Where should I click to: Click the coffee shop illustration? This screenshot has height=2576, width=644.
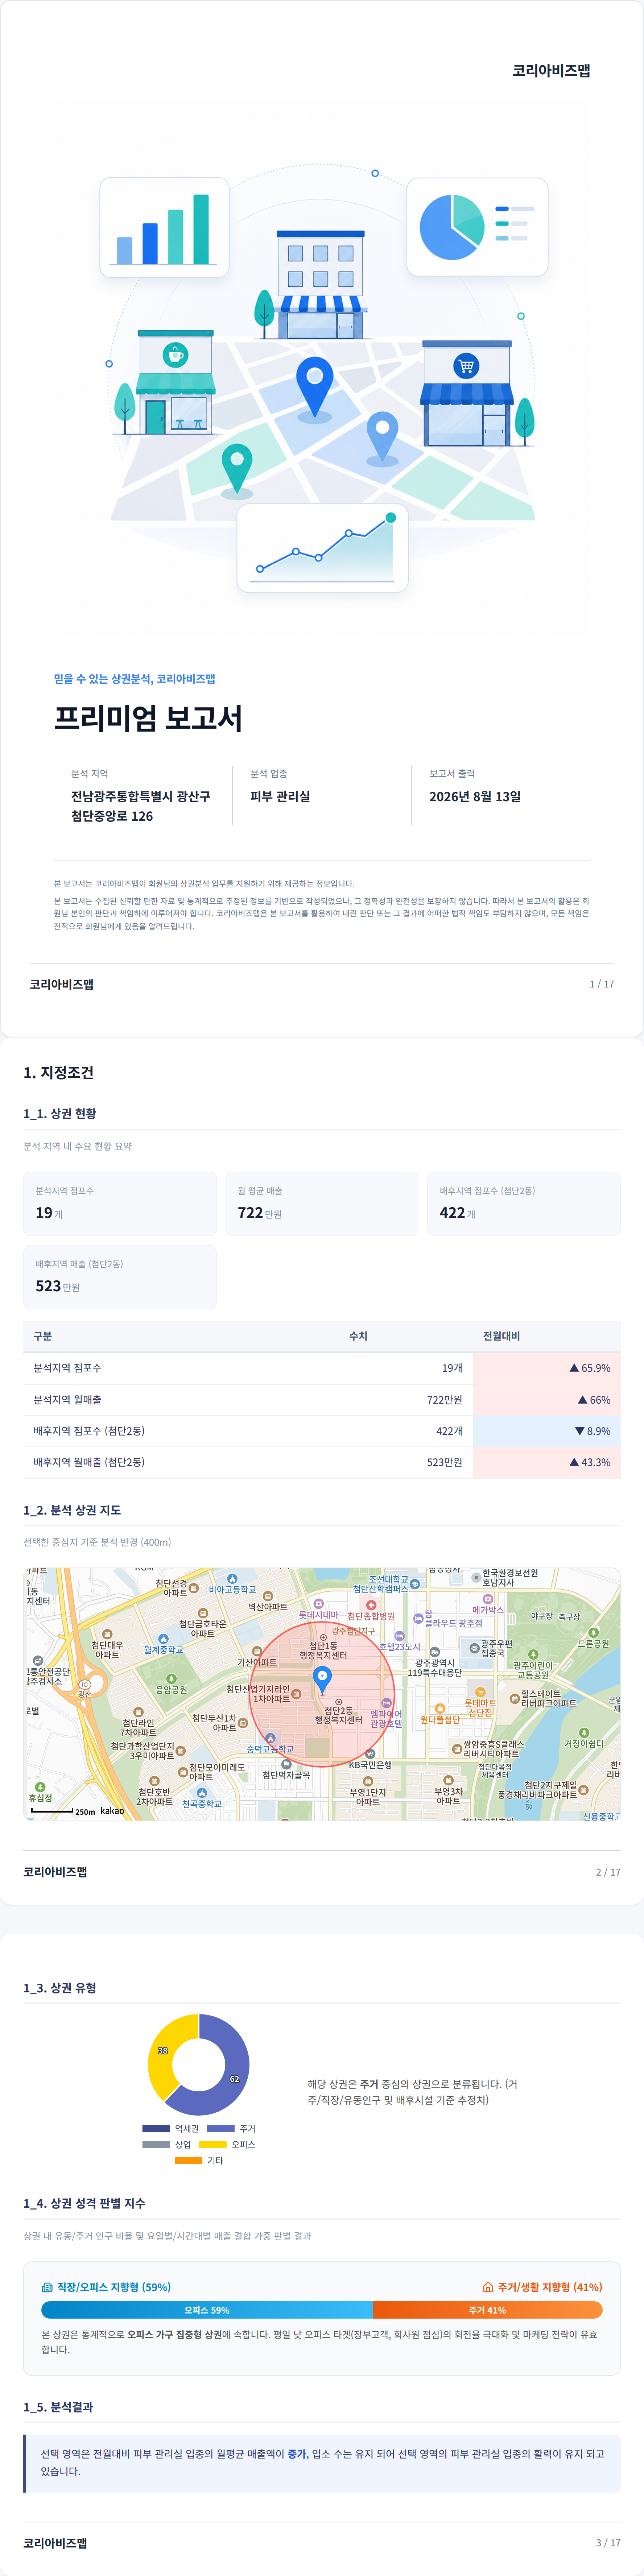point(175,382)
